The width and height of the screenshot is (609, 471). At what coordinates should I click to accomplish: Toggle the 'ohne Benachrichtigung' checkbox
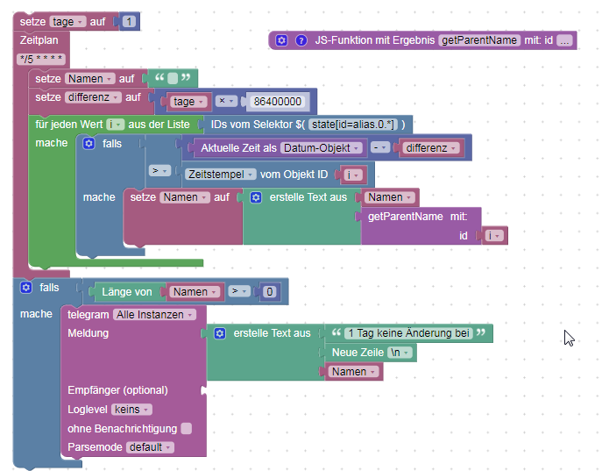(x=187, y=428)
